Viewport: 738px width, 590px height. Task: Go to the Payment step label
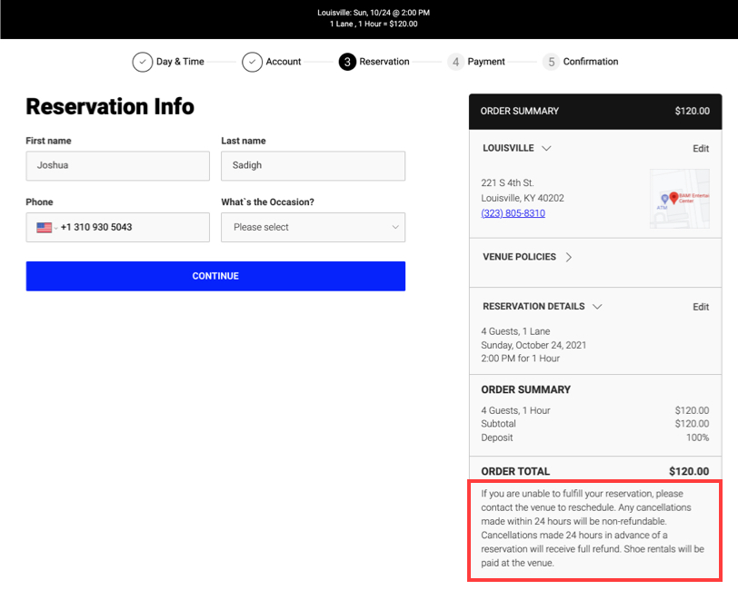[486, 62]
